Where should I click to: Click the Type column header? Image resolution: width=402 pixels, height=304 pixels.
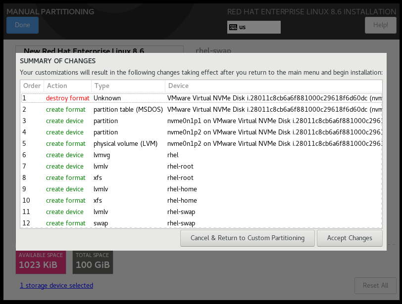click(x=128, y=86)
